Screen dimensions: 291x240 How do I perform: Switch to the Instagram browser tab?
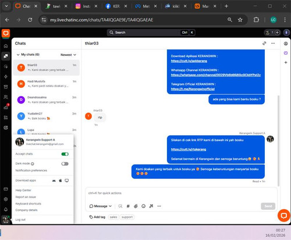click(x=86, y=6)
